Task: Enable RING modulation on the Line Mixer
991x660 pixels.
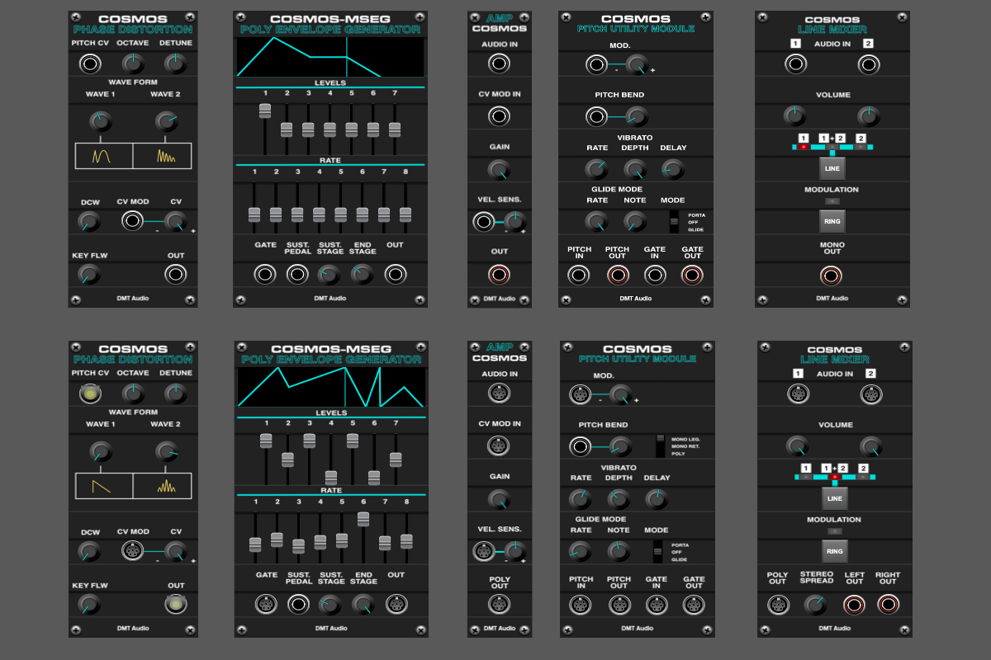Action: point(832,221)
